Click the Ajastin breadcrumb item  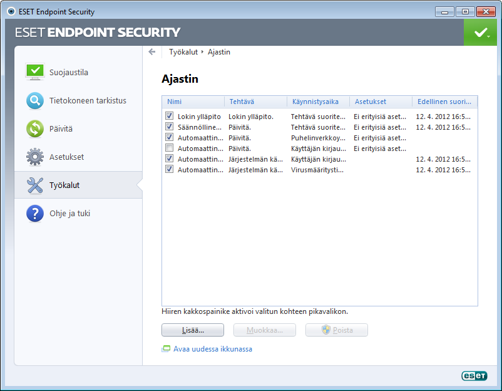point(219,52)
